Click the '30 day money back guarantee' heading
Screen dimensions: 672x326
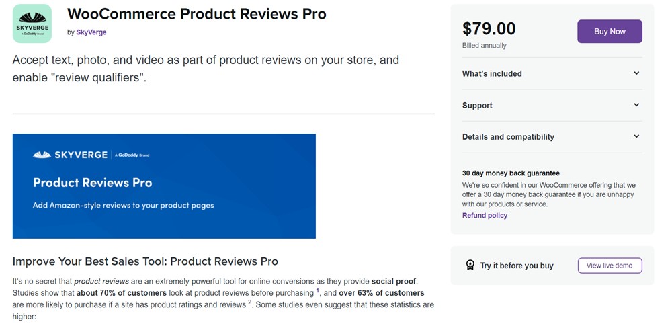click(x=511, y=173)
